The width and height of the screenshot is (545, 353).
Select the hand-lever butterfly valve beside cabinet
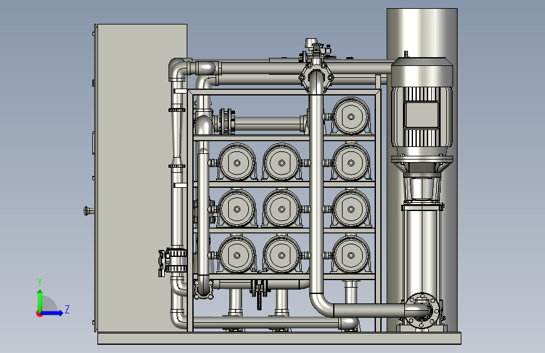173,261
